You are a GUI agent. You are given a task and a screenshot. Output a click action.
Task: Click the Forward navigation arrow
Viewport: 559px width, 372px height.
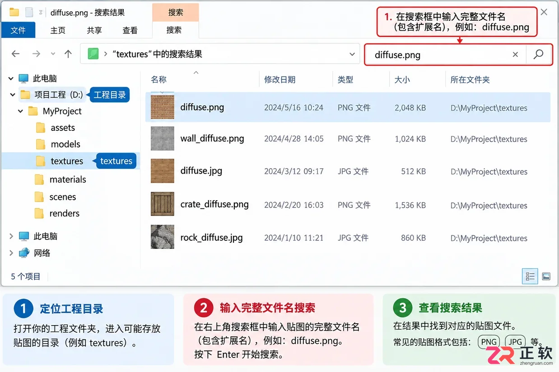pos(37,54)
